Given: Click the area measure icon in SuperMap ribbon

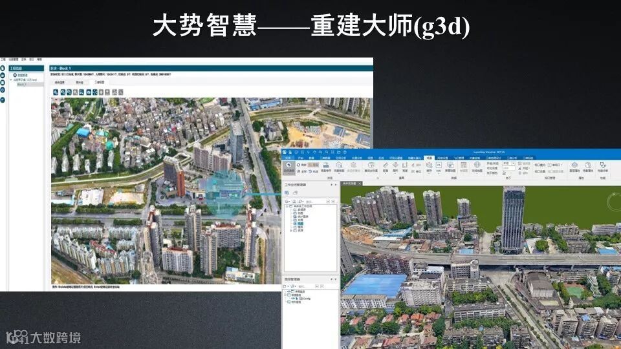Looking at the screenshot, I should pos(395,166).
